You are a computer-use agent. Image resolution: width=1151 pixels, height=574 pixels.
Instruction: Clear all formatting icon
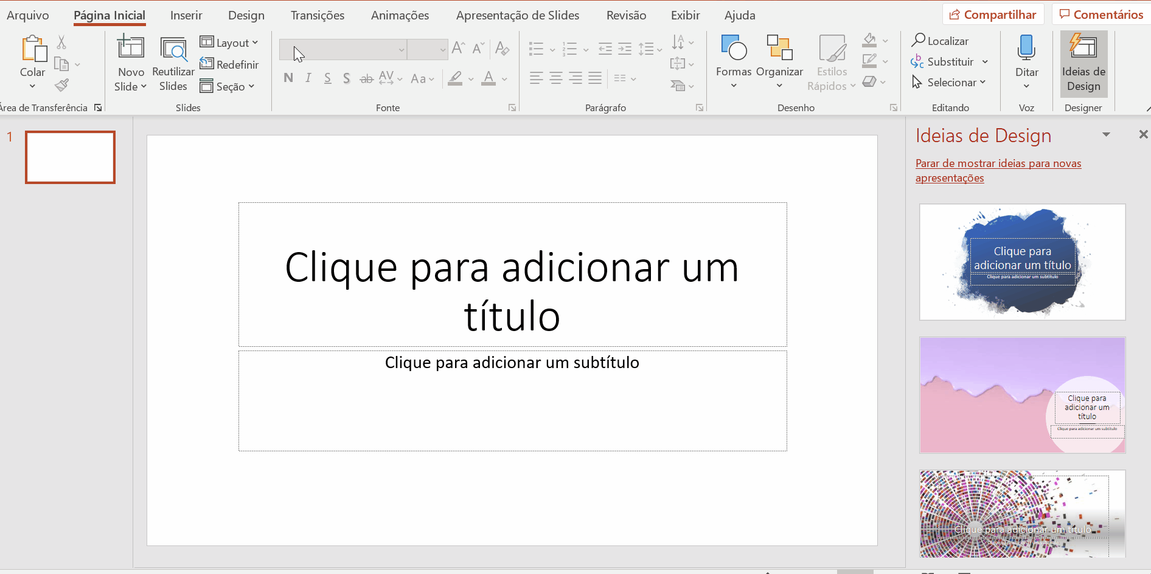(502, 48)
